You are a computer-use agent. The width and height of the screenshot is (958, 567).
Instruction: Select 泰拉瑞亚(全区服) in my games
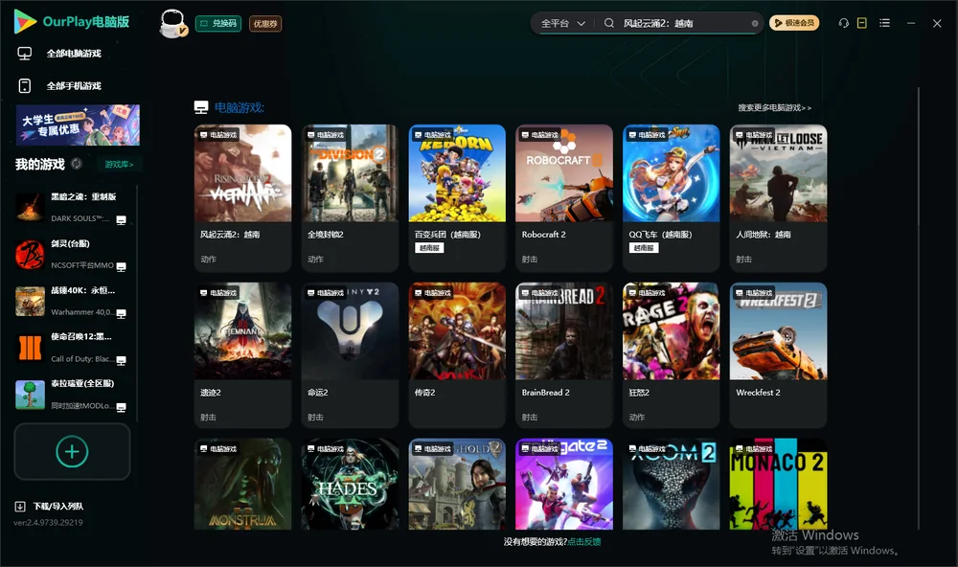tap(72, 395)
